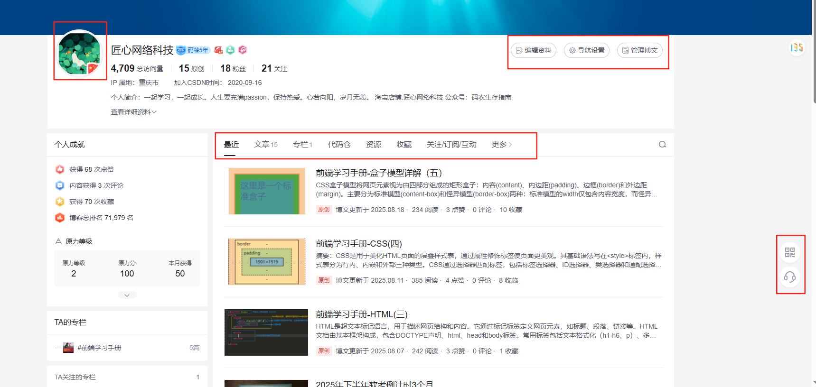Click the 前端学习手册 column cover icon
Image resolution: width=816 pixels, height=387 pixels.
point(69,348)
